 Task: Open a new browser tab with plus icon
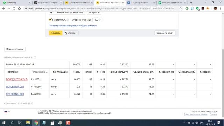click(191, 3)
